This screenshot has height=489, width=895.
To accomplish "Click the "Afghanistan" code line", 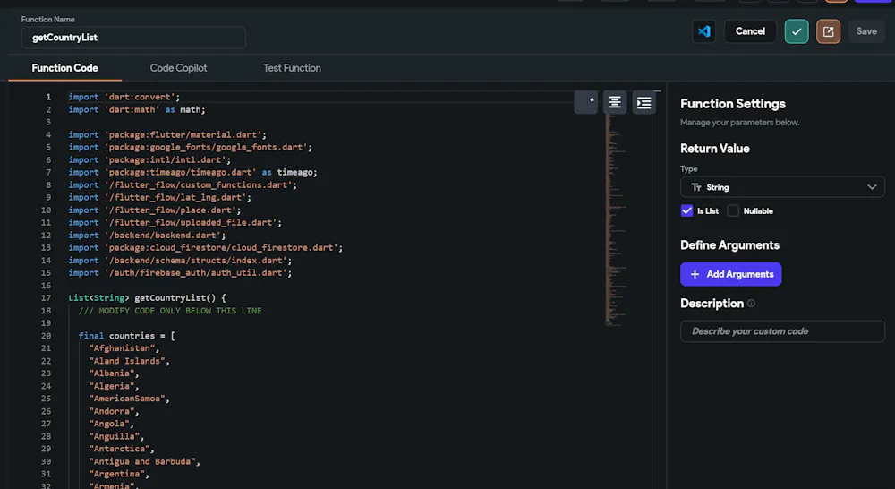I will [124, 348].
